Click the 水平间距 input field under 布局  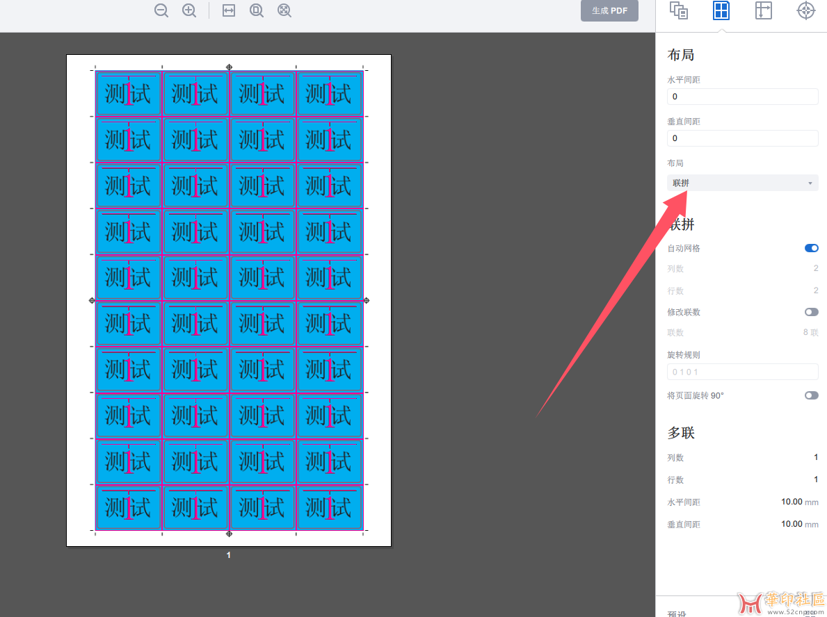tap(742, 97)
